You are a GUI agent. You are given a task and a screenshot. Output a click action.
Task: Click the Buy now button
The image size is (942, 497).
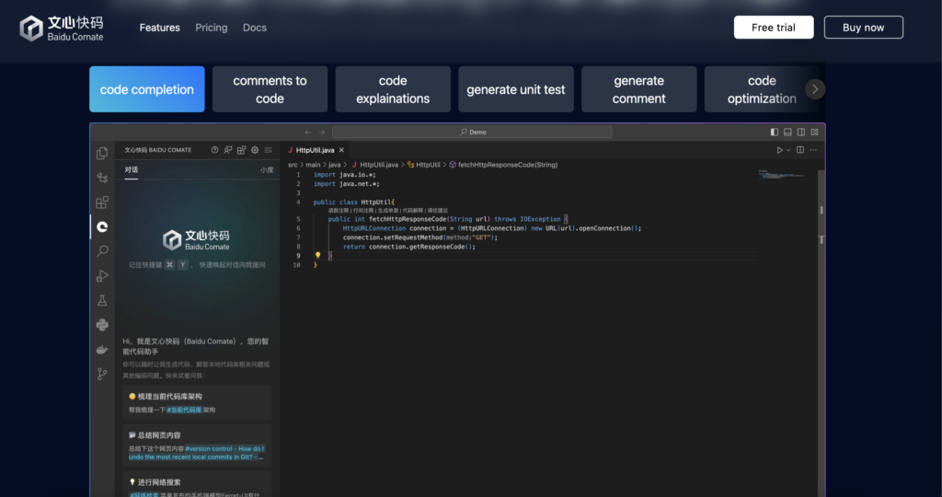coord(863,28)
